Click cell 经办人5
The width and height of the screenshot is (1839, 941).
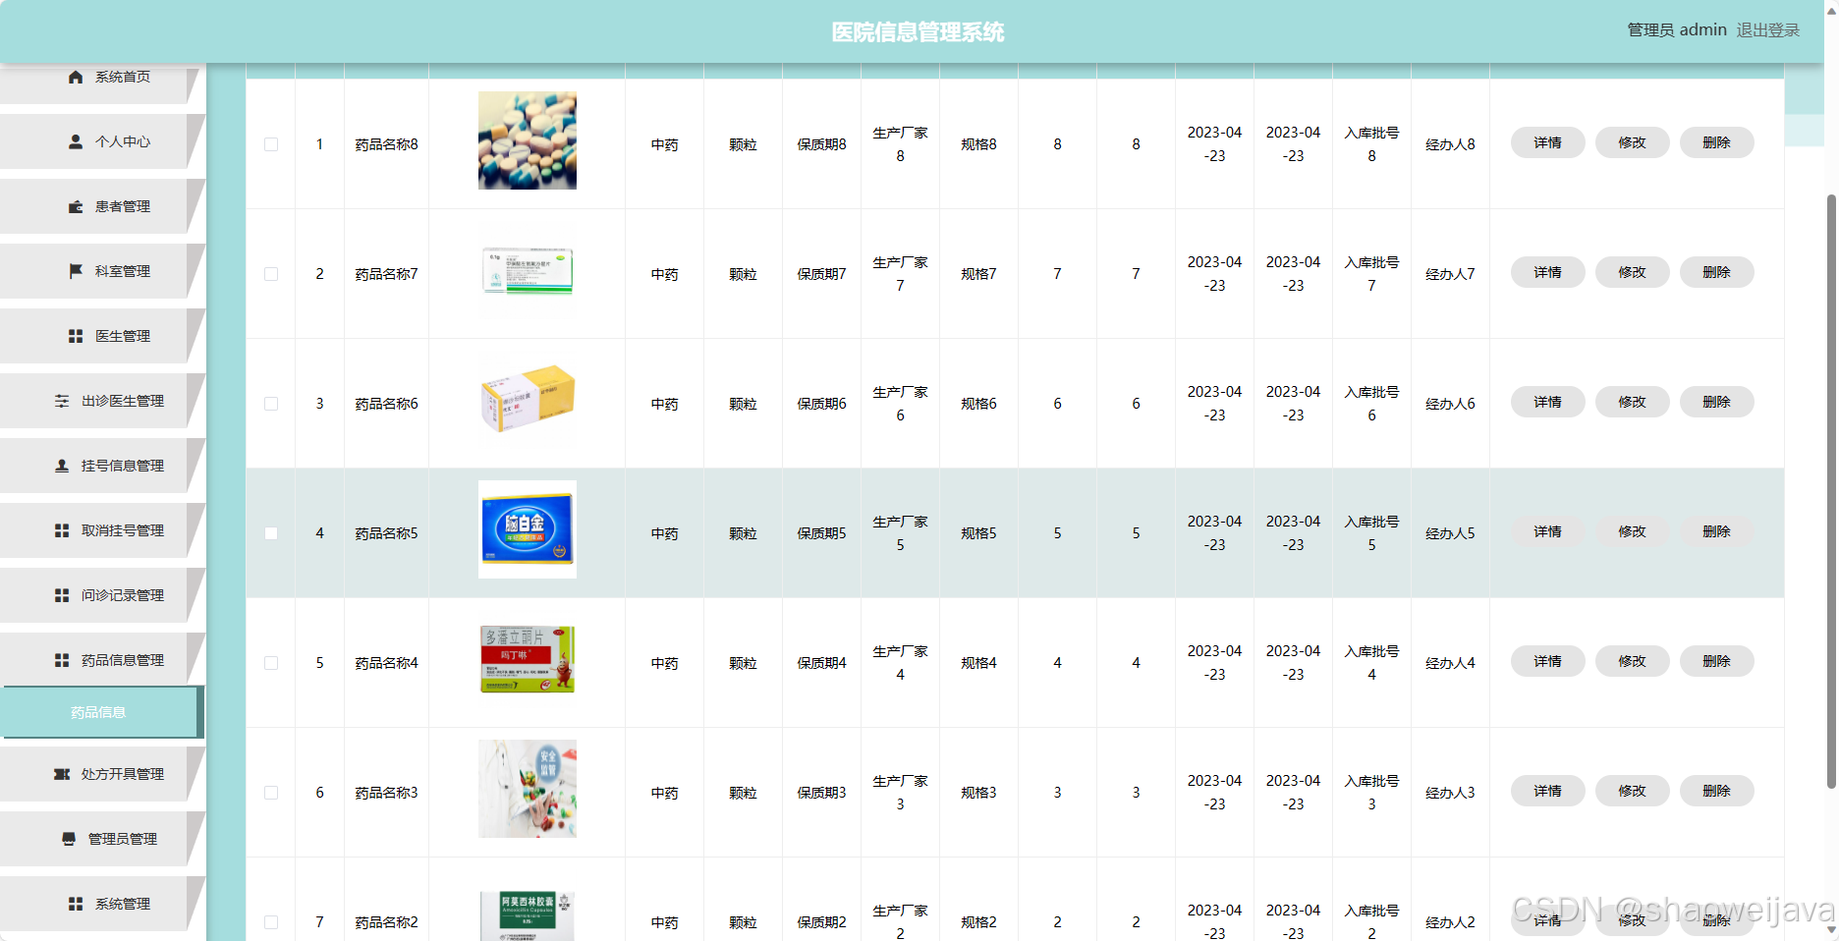1450,533
